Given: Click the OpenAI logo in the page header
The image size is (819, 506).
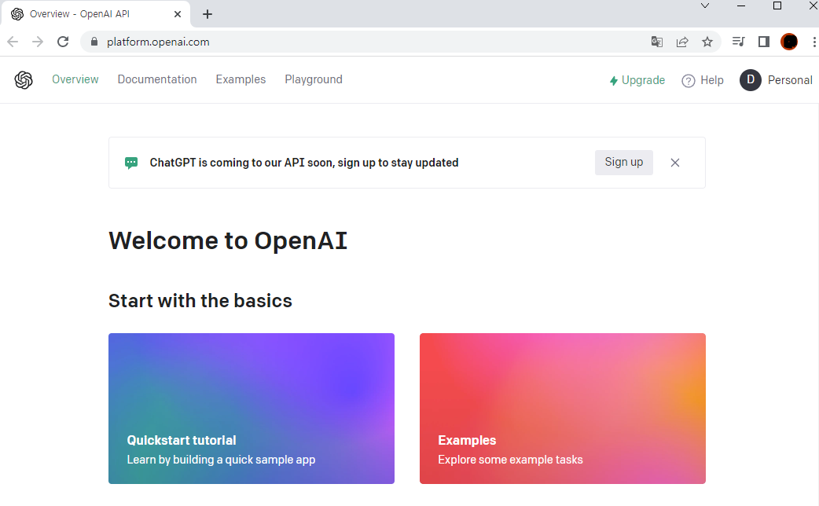Looking at the screenshot, I should (x=24, y=80).
